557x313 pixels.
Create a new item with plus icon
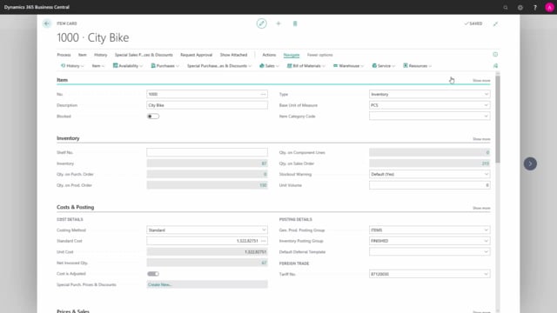278,23
